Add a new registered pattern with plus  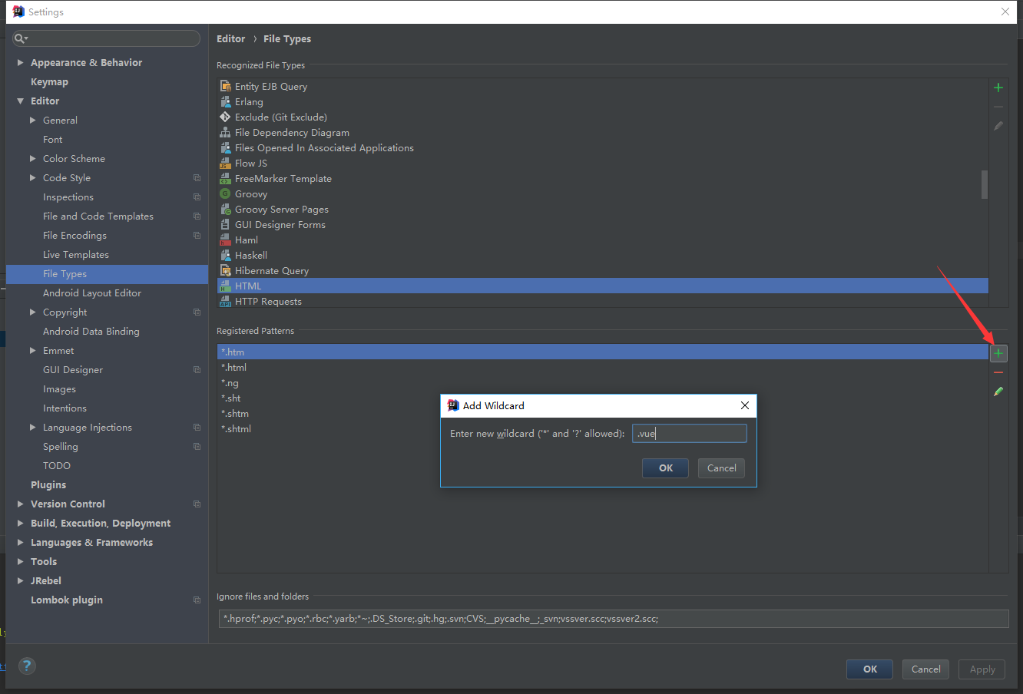pos(998,353)
